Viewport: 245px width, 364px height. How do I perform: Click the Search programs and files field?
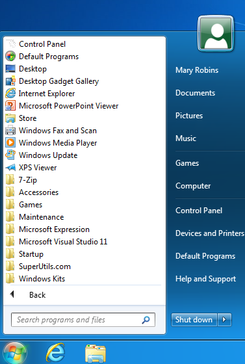(83, 320)
